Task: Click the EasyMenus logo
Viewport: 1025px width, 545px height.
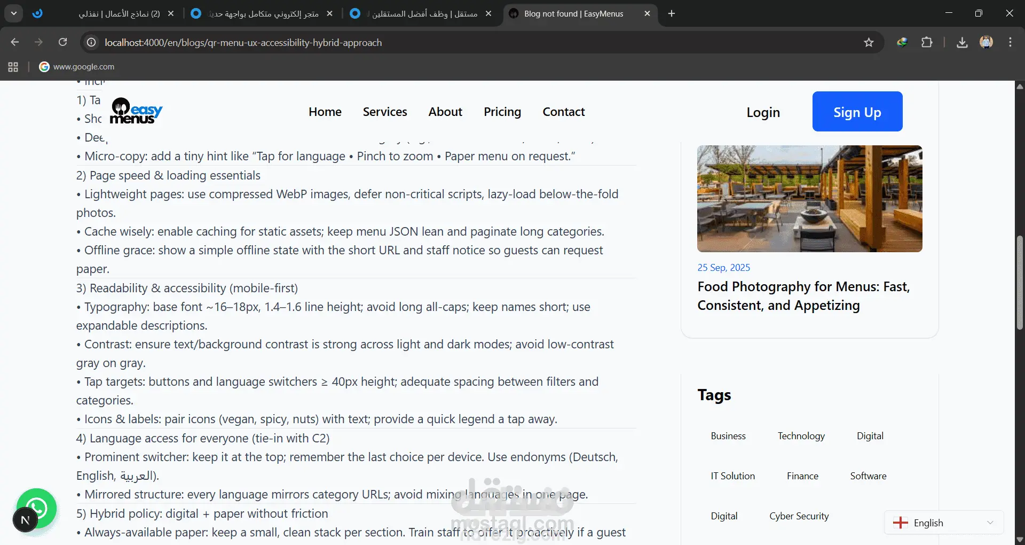Action: tap(136, 111)
